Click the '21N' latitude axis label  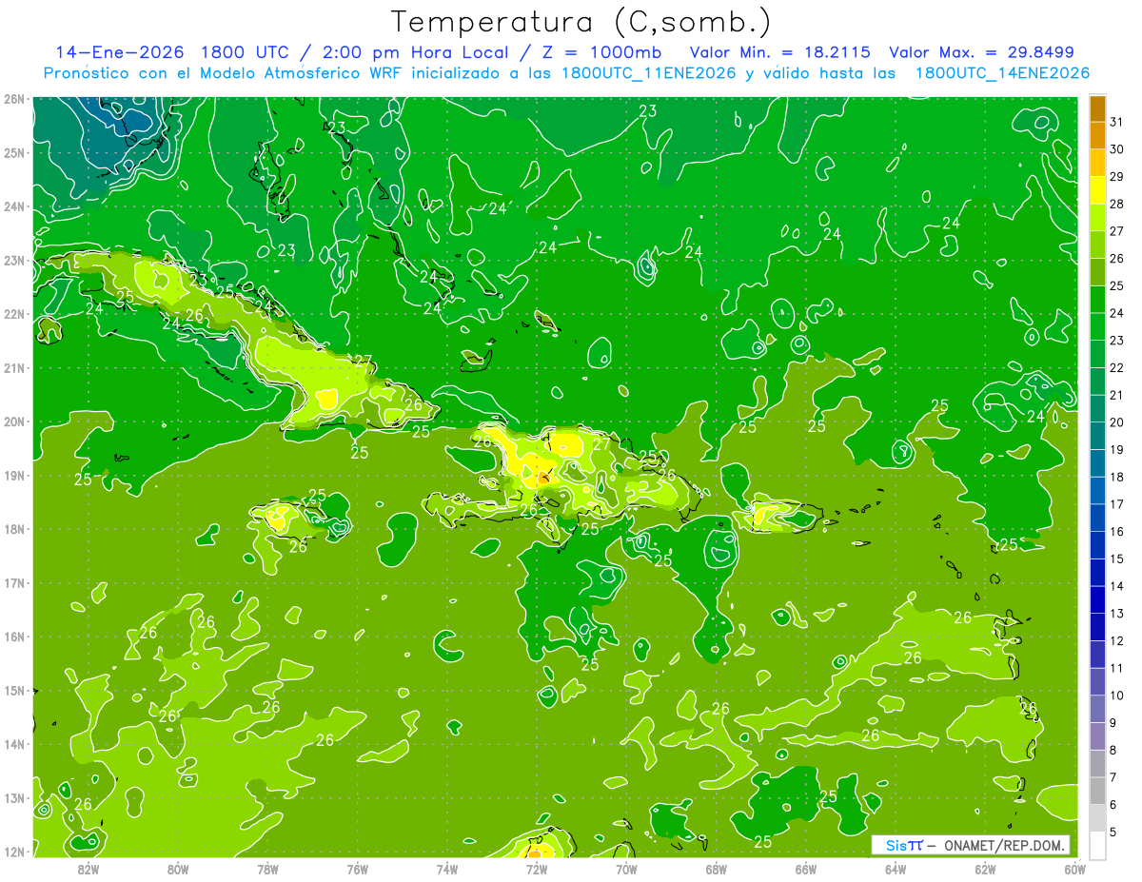point(13,367)
